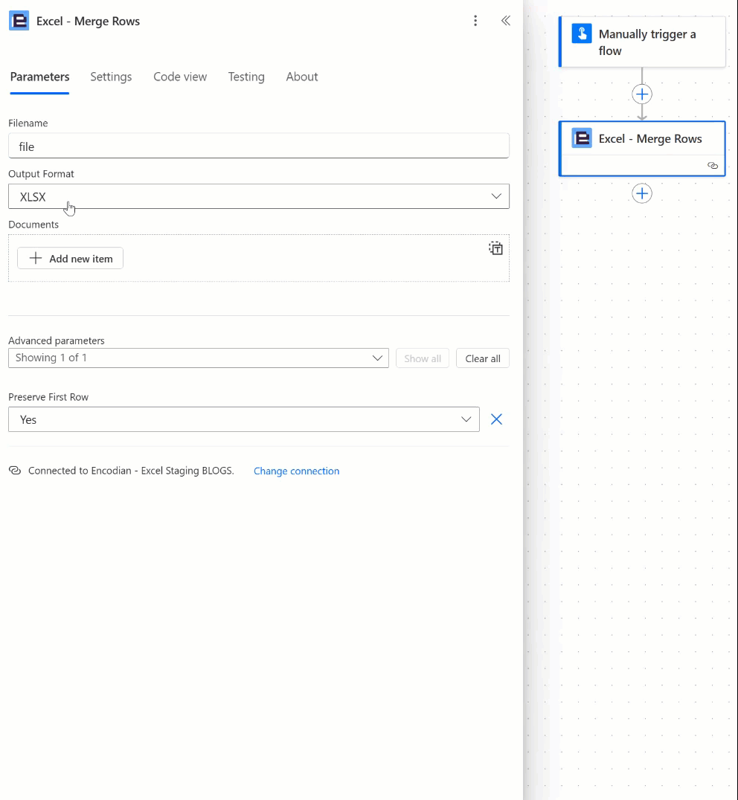Click into the Filename input field
The width and height of the screenshot is (738, 800).
[259, 146]
